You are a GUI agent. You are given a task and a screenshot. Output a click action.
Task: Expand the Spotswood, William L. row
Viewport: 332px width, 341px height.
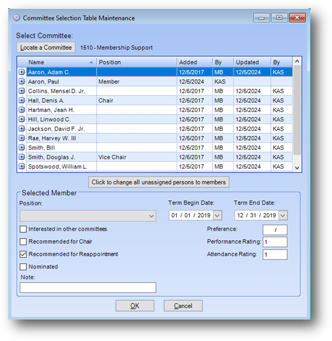(x=21, y=166)
